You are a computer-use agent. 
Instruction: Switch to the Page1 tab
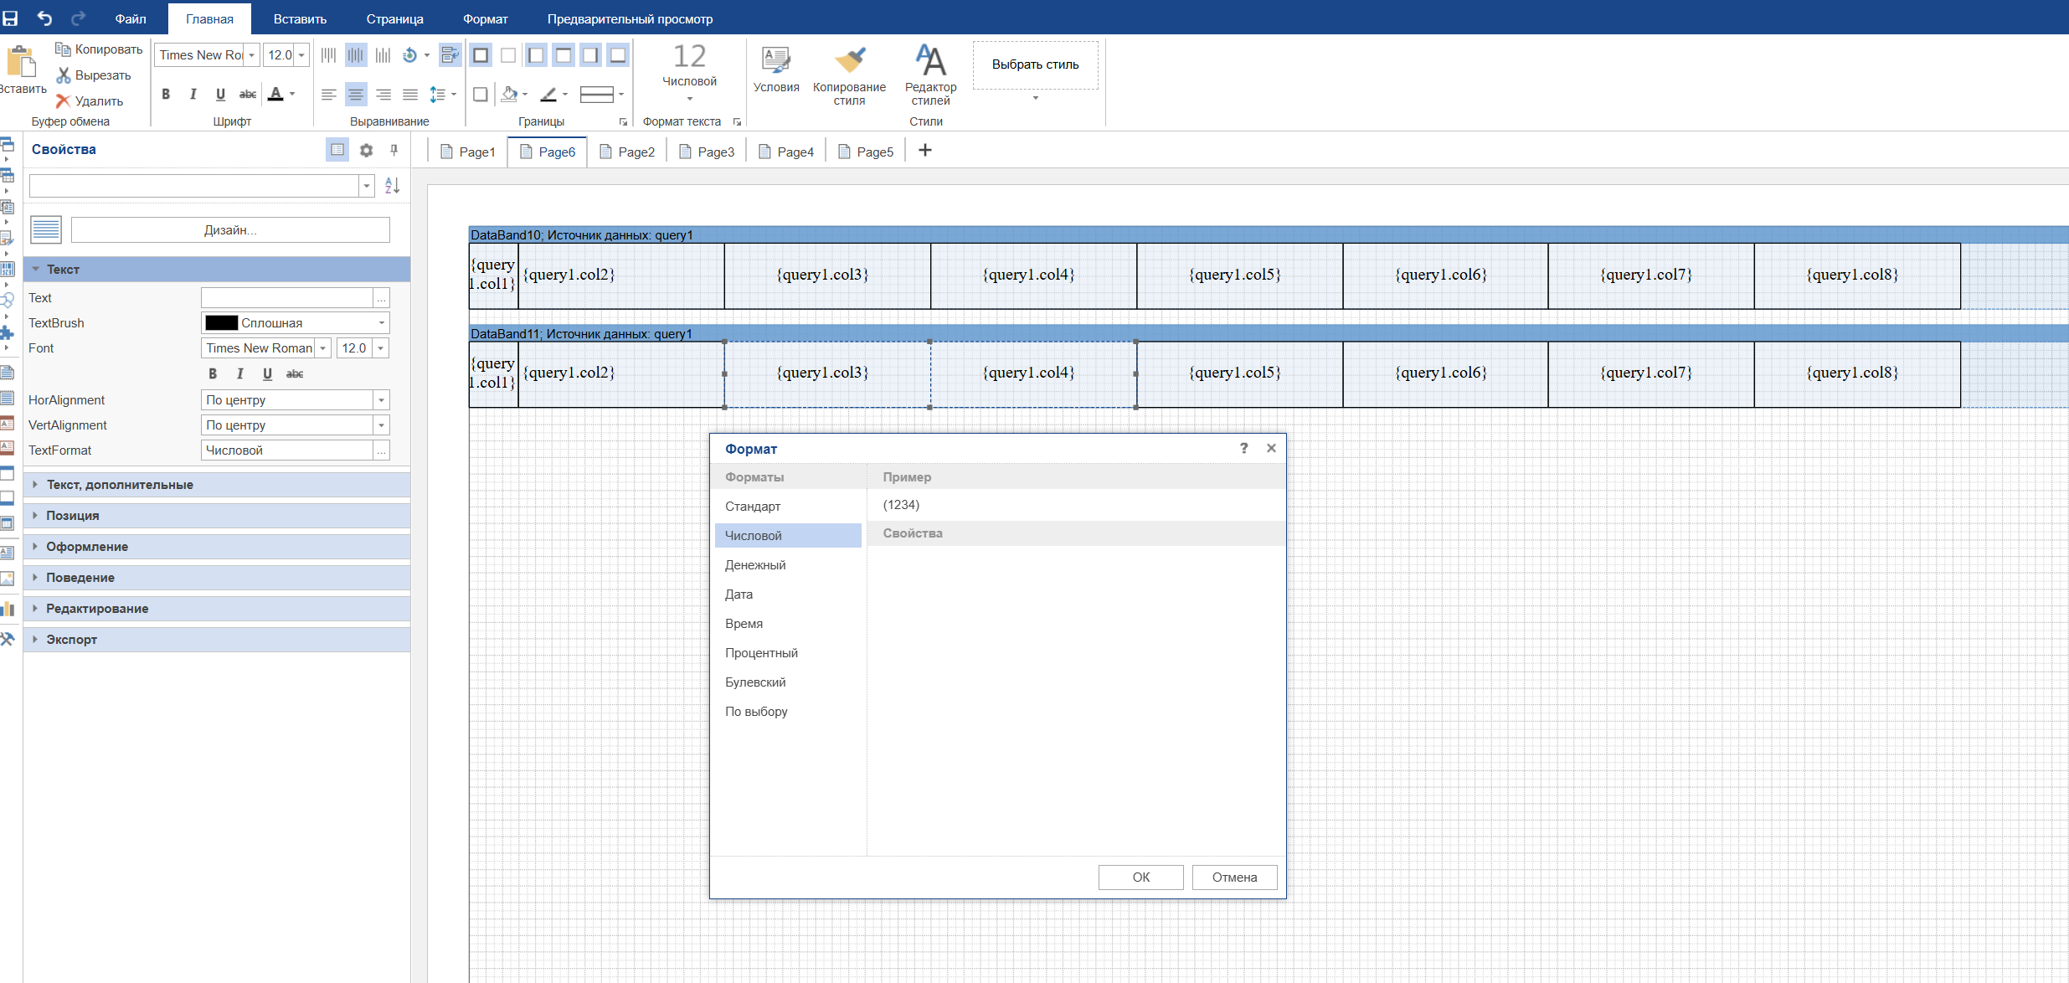pyautogui.click(x=467, y=152)
